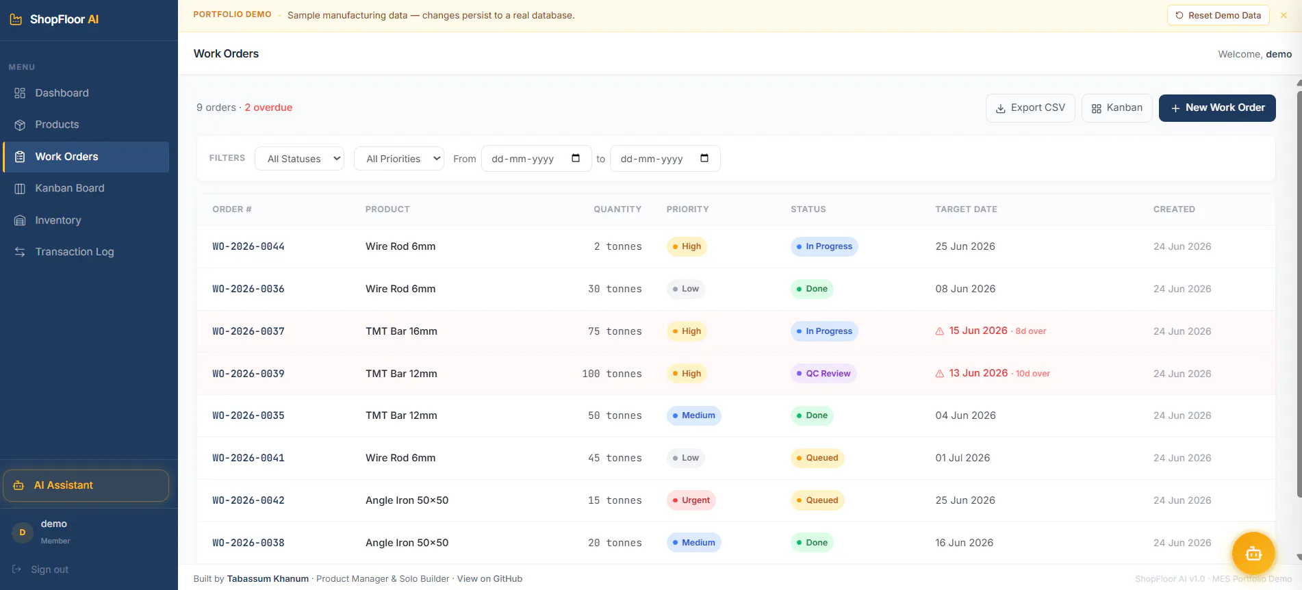Open the Transaction Log page

click(x=86, y=252)
